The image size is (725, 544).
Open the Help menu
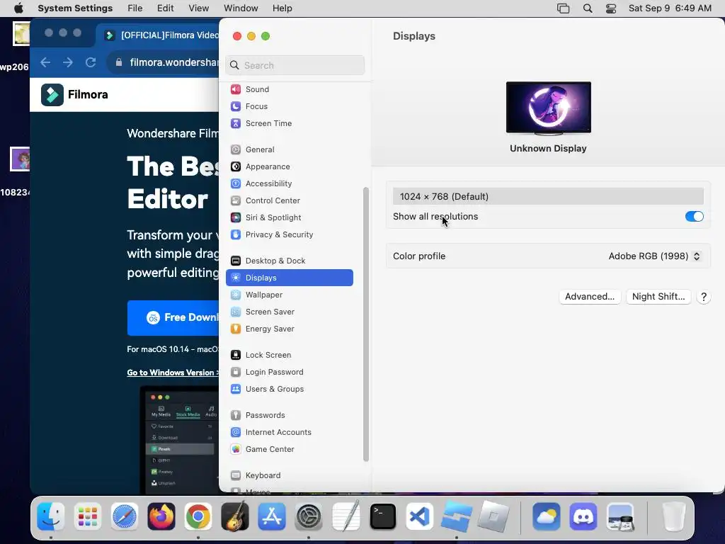(x=282, y=8)
